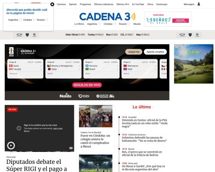Click the Dólar Oficial quote

pos(75,35)
